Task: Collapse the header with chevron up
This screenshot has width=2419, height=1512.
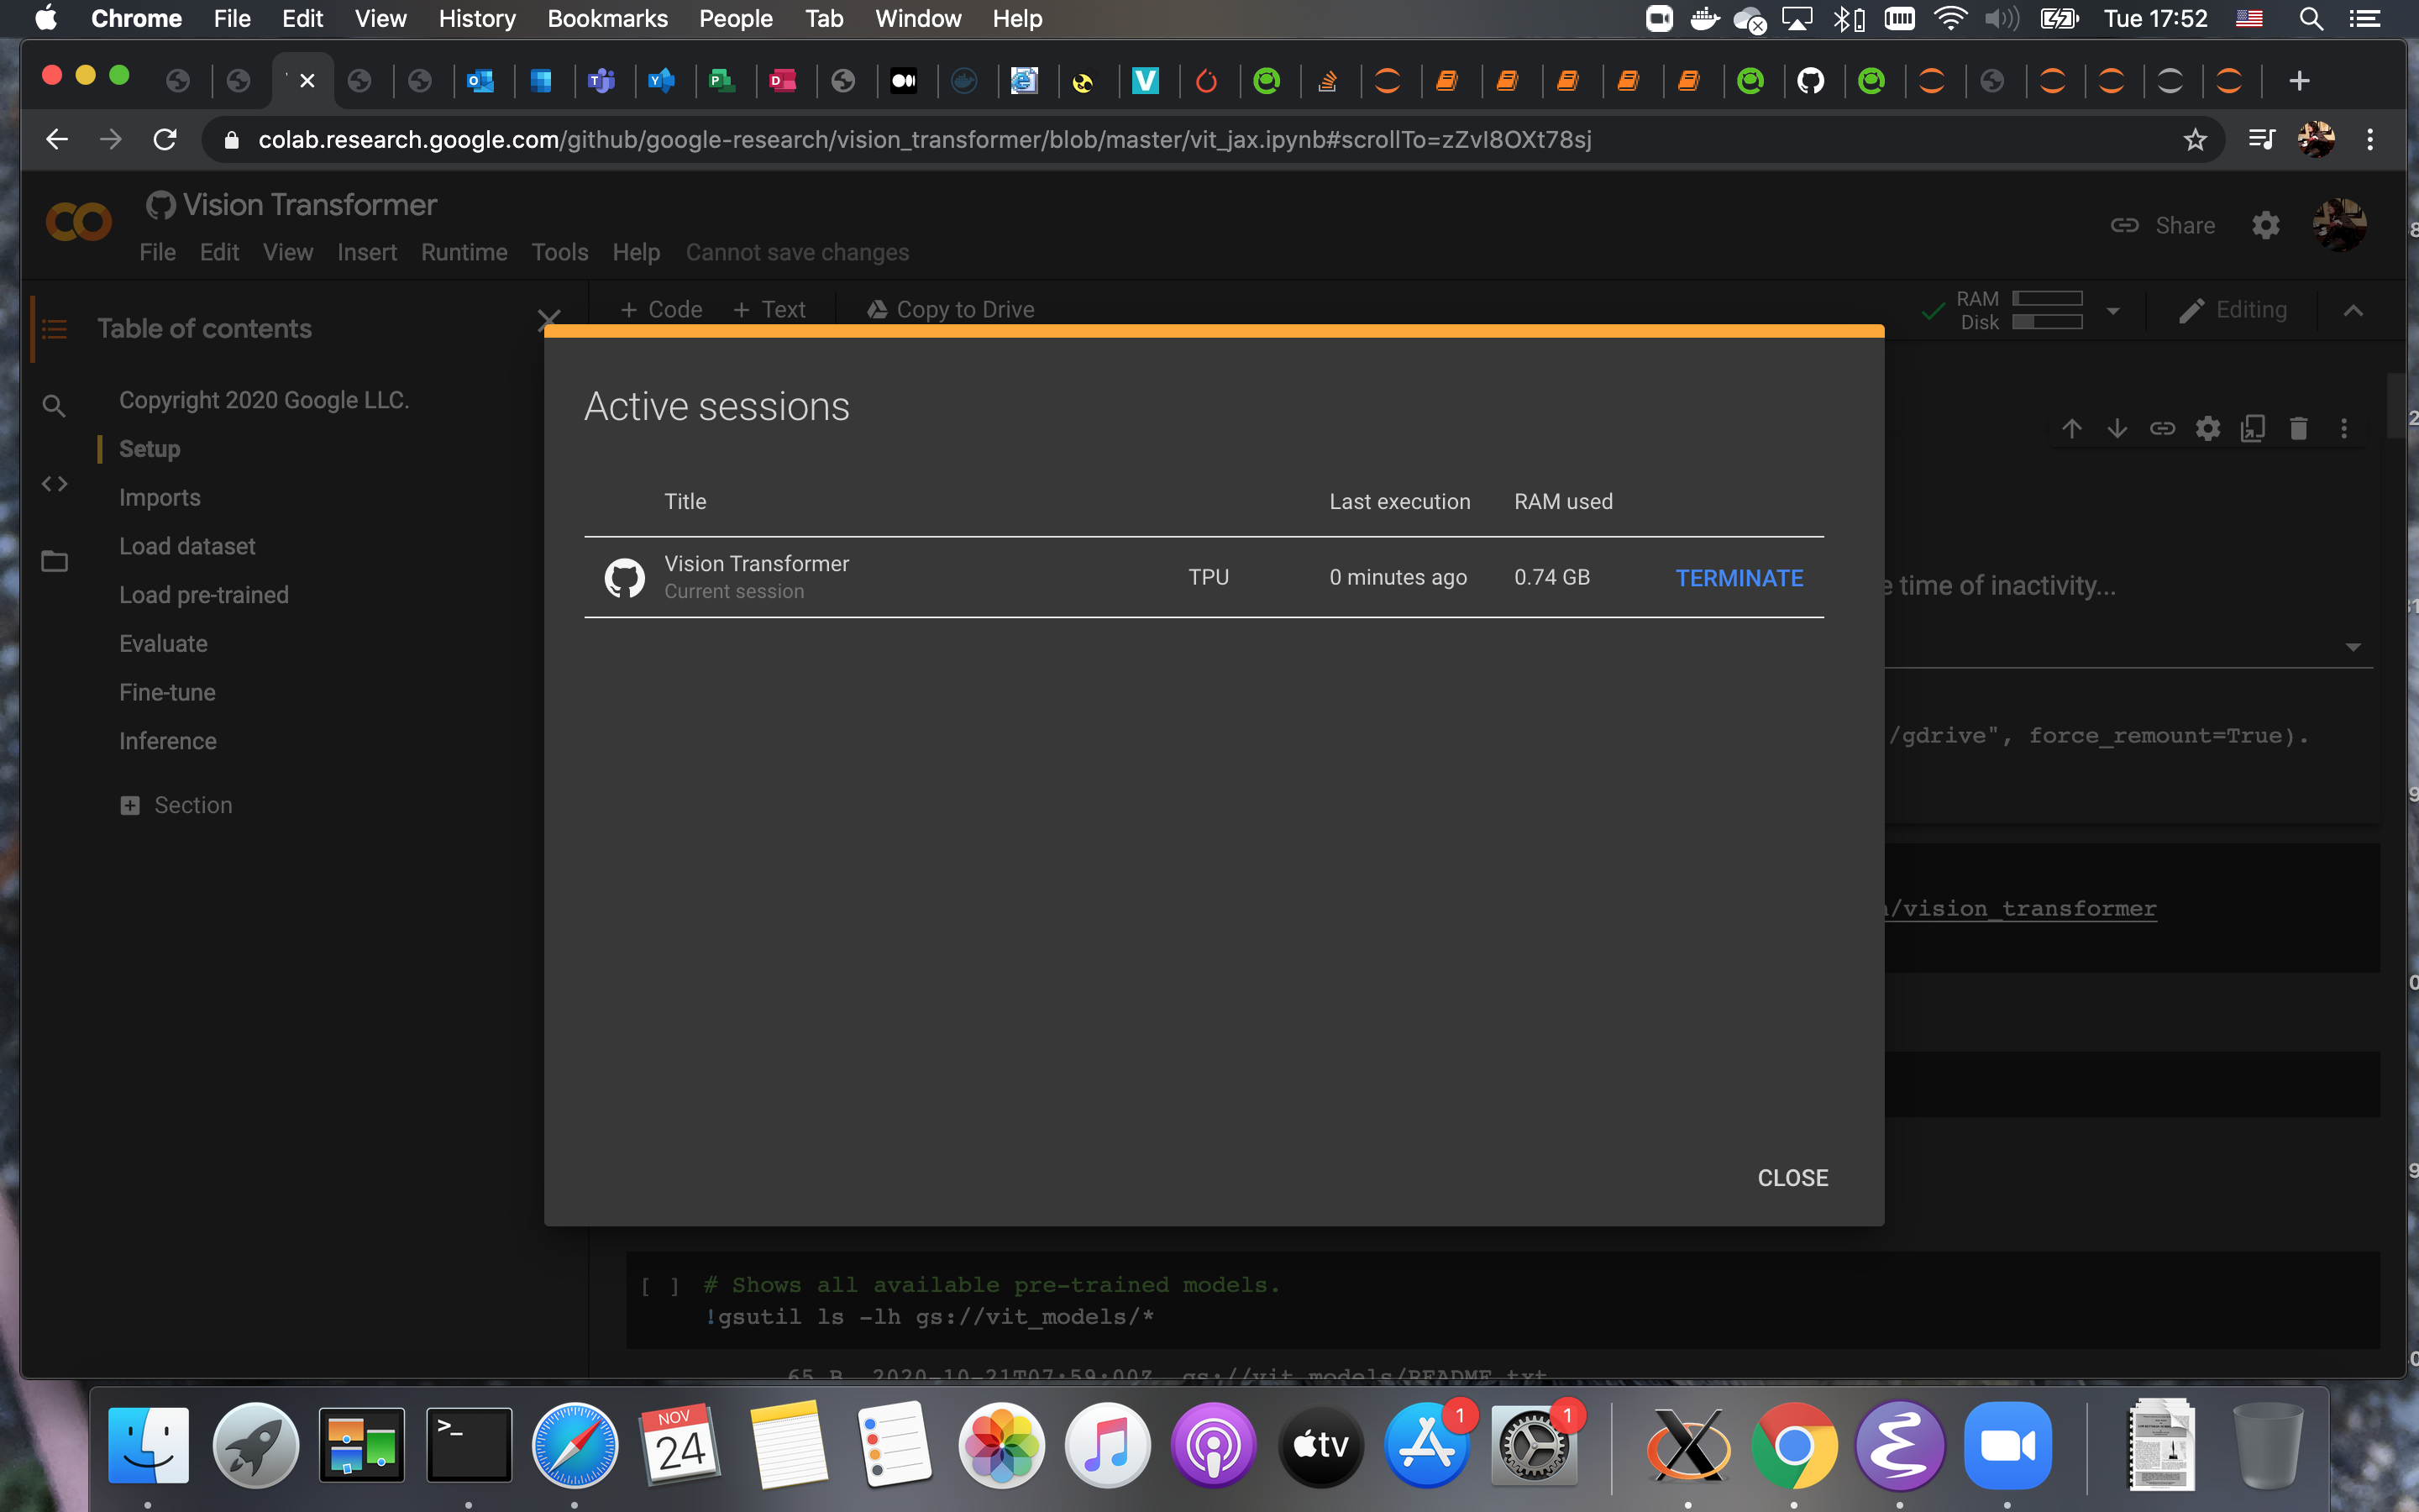Action: click(2353, 311)
